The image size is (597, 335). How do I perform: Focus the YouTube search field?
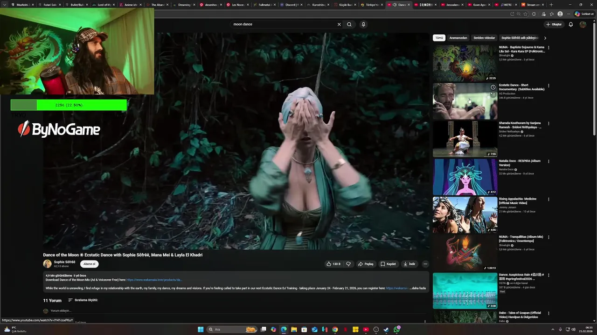click(284, 24)
